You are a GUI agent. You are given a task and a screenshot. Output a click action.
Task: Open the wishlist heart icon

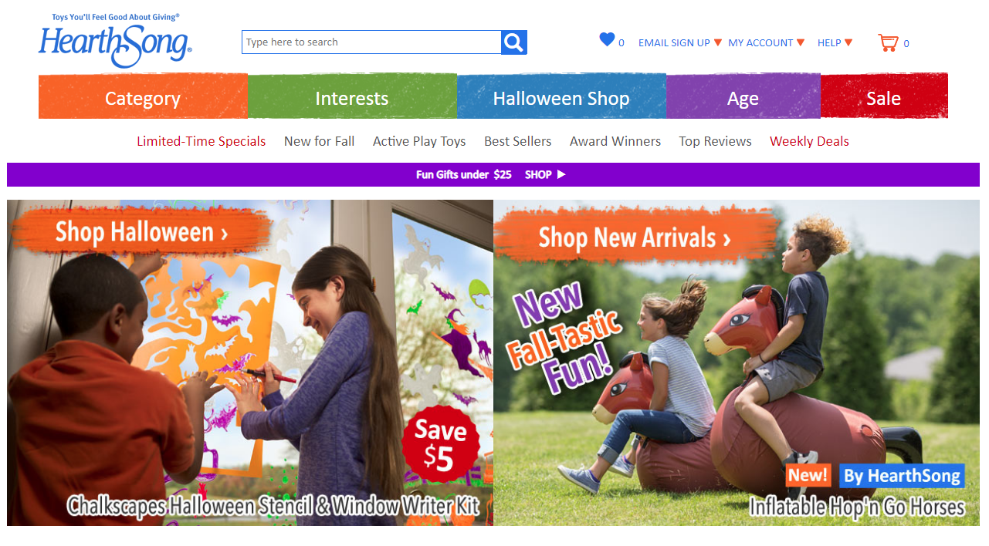click(607, 39)
